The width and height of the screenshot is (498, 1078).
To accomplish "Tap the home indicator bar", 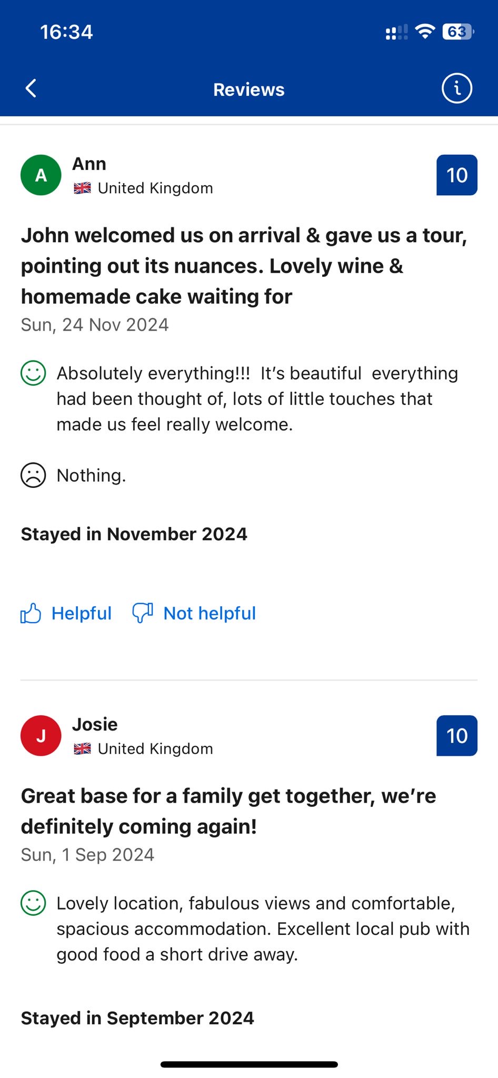I will click(x=249, y=1064).
